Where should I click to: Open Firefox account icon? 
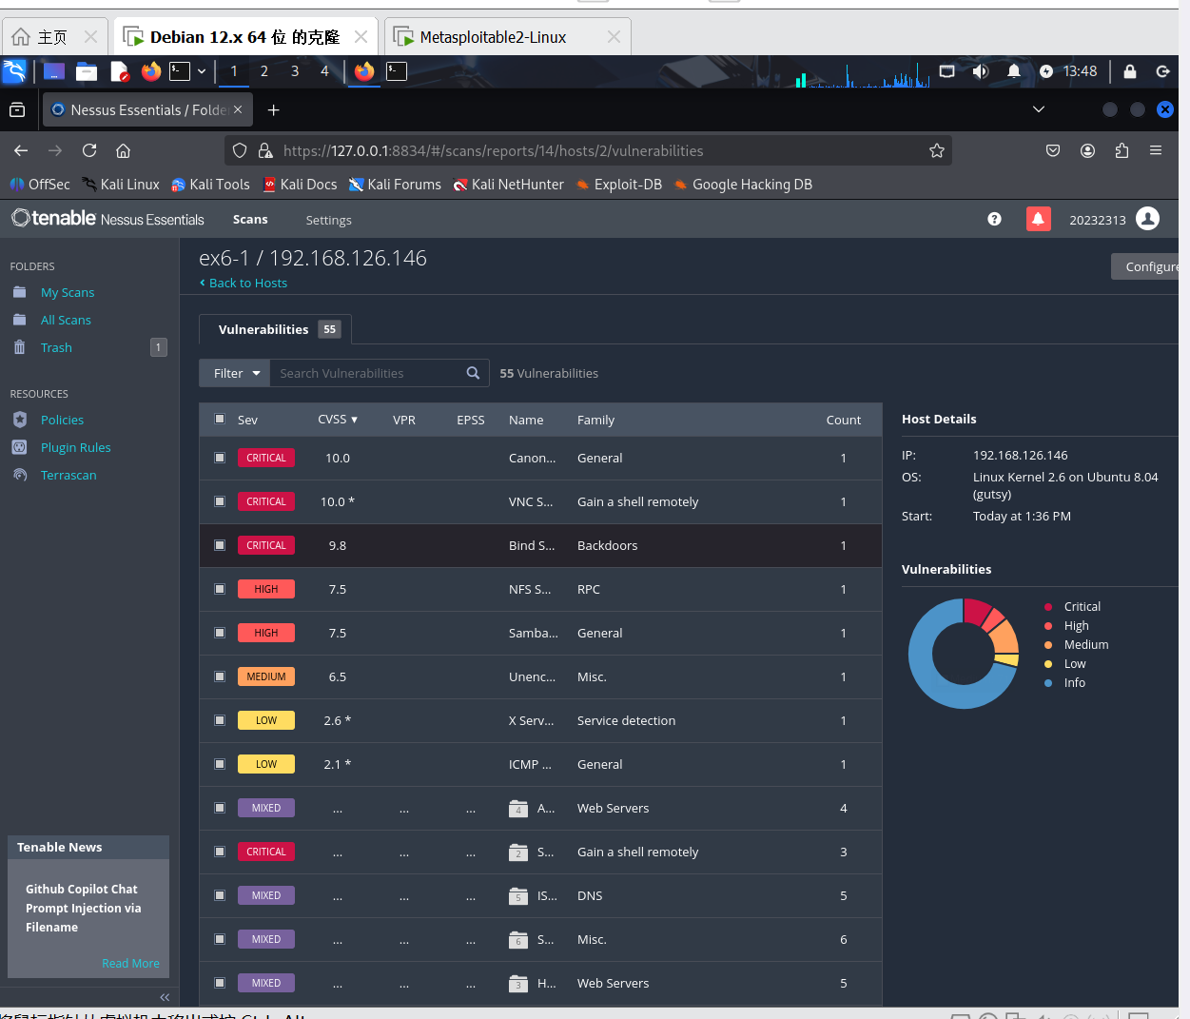click(x=1087, y=150)
